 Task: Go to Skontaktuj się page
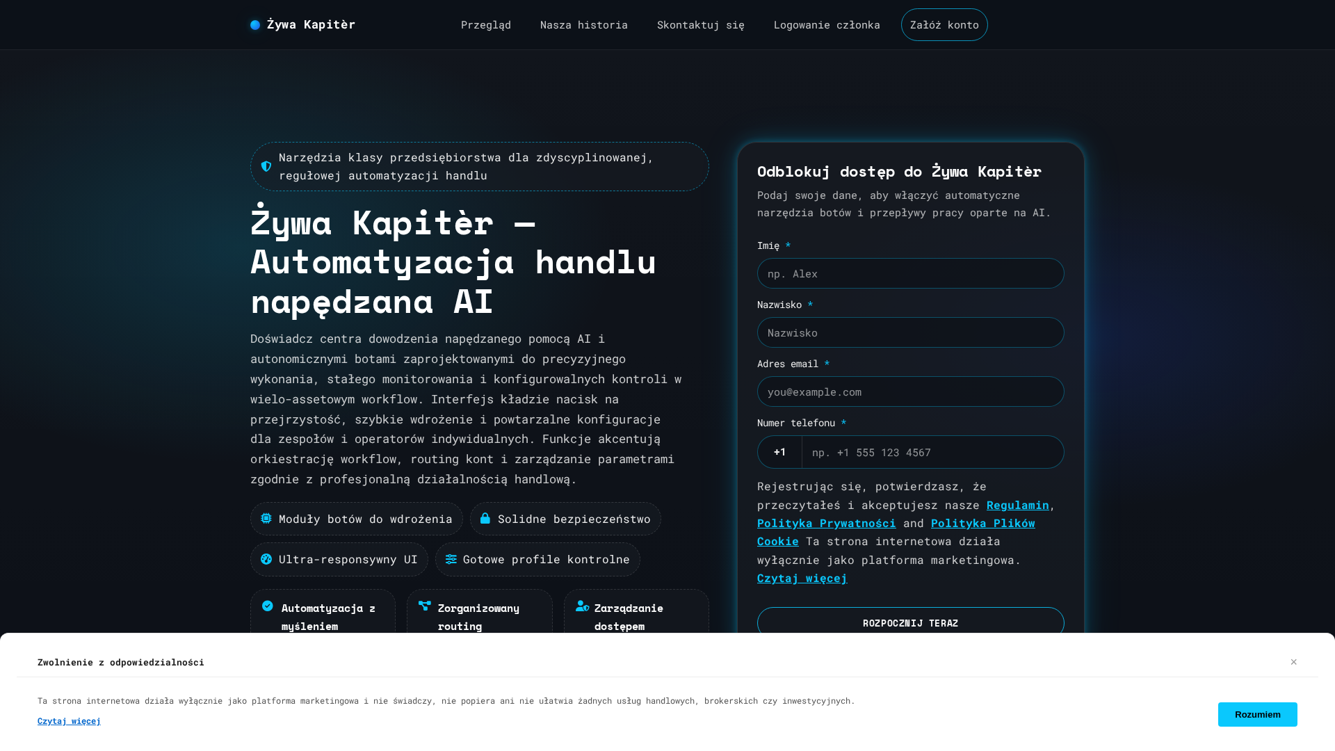tap(701, 25)
